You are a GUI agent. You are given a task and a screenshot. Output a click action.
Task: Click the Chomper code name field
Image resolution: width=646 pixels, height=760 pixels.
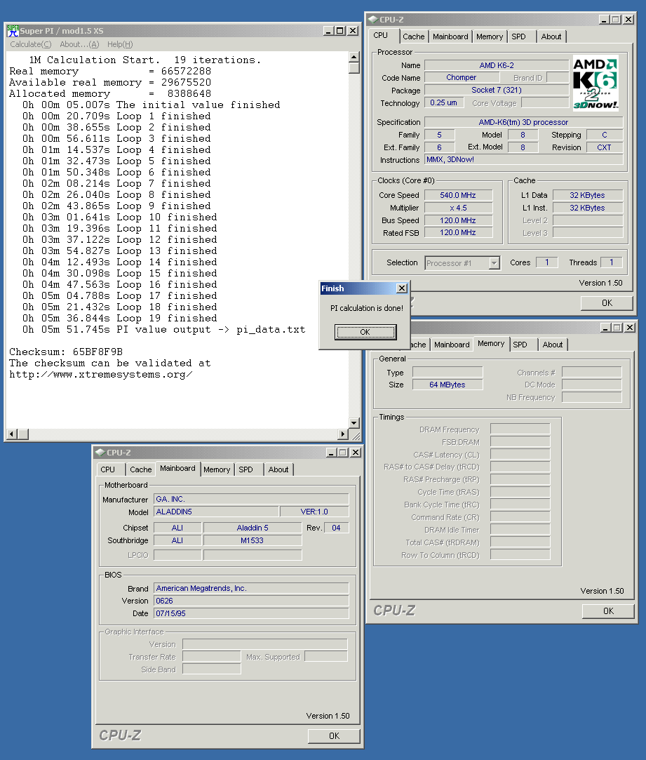tap(462, 77)
